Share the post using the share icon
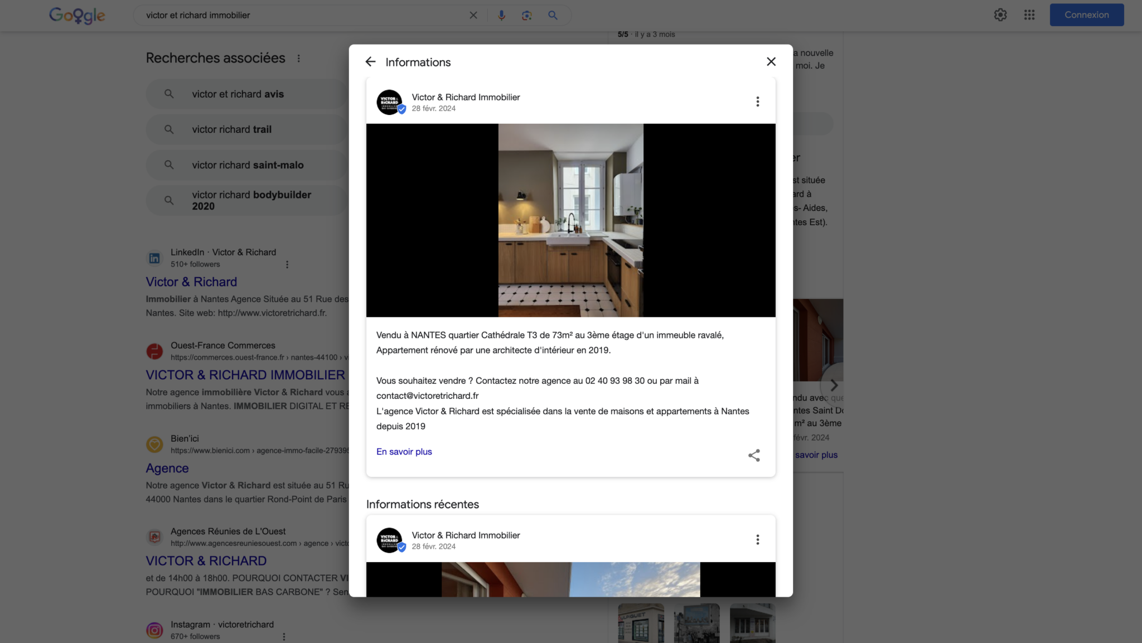Screen dimensions: 1142x643 pos(754,455)
